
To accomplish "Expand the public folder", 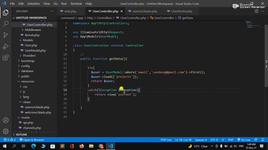I will point(25,76).
